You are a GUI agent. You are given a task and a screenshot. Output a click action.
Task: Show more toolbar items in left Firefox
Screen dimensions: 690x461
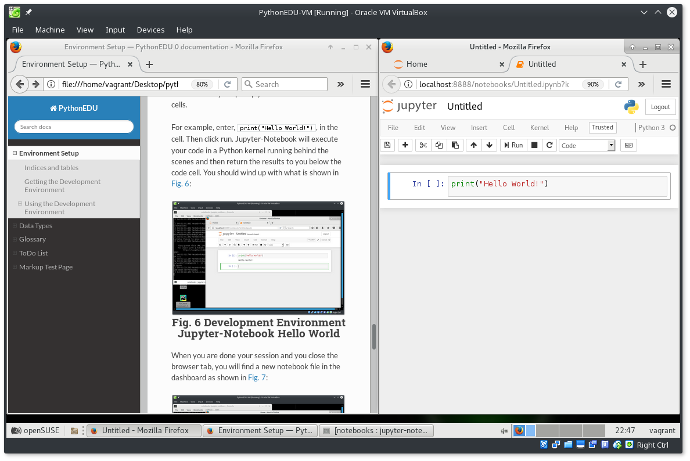[340, 84]
